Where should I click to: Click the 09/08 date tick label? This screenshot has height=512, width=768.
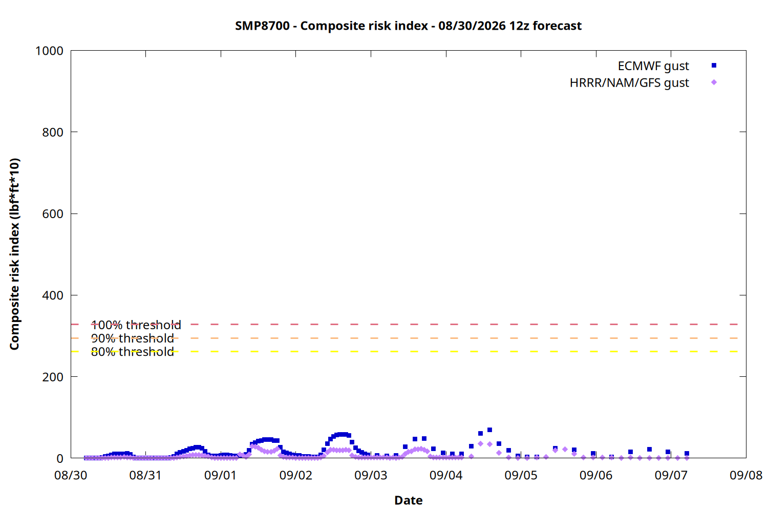tap(746, 475)
